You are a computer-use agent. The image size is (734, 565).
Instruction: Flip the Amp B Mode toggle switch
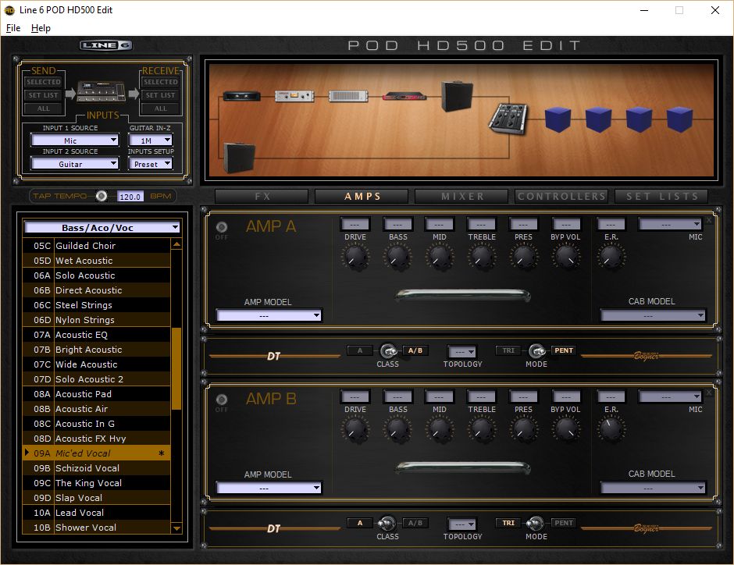click(x=535, y=523)
